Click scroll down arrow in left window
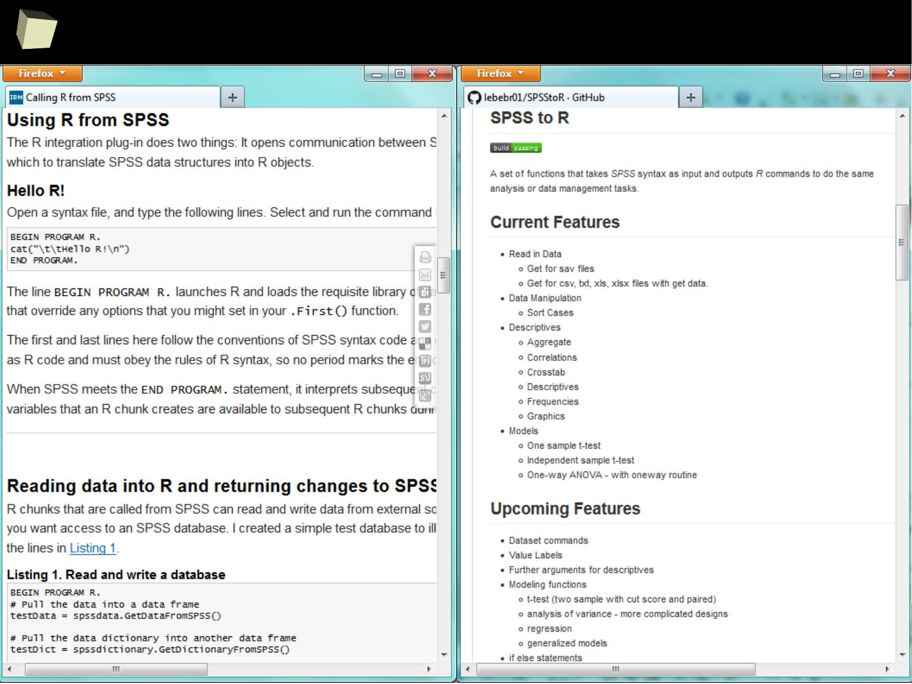The width and height of the screenshot is (912, 684). (x=444, y=655)
